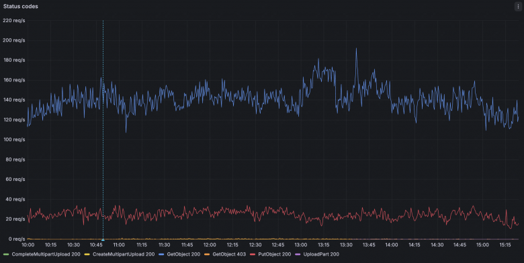Click the 12:30 time axis label
524x263 pixels.
click(255, 245)
